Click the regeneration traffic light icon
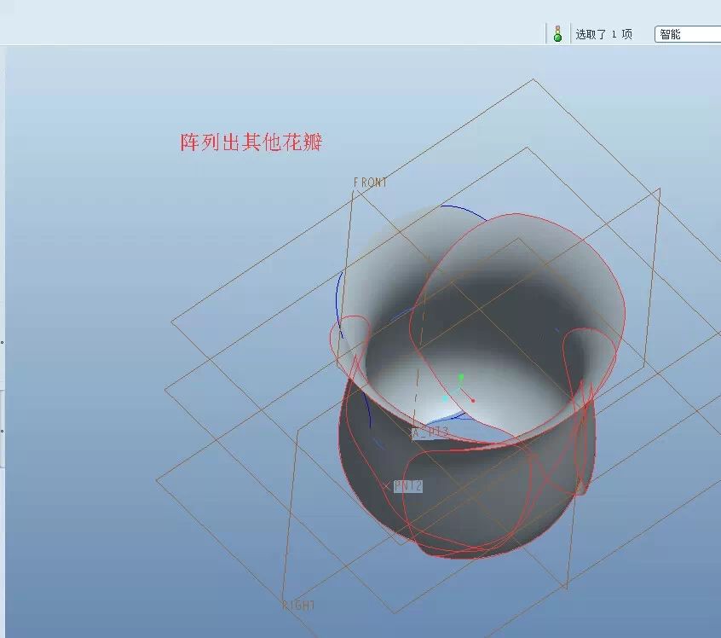 click(557, 33)
